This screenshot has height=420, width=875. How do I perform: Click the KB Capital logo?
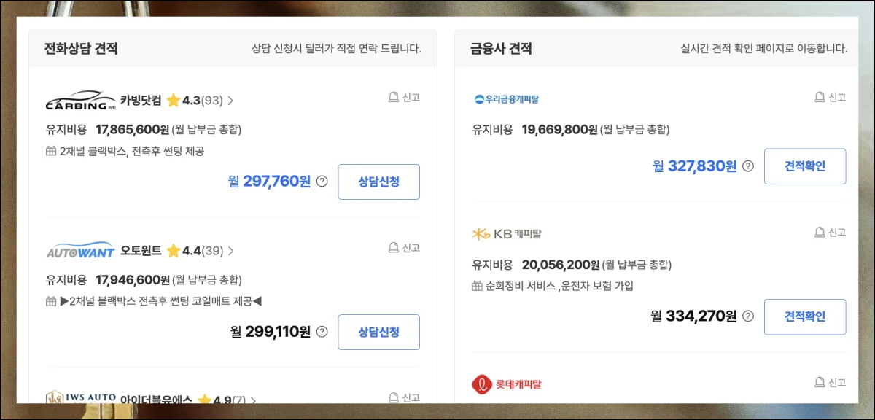coord(506,234)
